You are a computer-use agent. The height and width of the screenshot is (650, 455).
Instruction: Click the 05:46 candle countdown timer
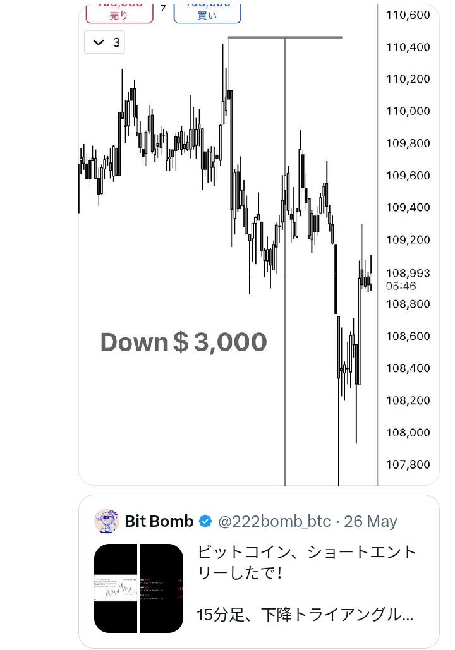click(401, 286)
